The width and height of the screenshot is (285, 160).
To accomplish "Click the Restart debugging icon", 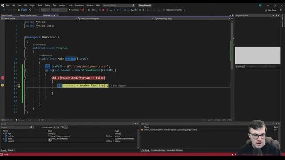I will point(107,10).
